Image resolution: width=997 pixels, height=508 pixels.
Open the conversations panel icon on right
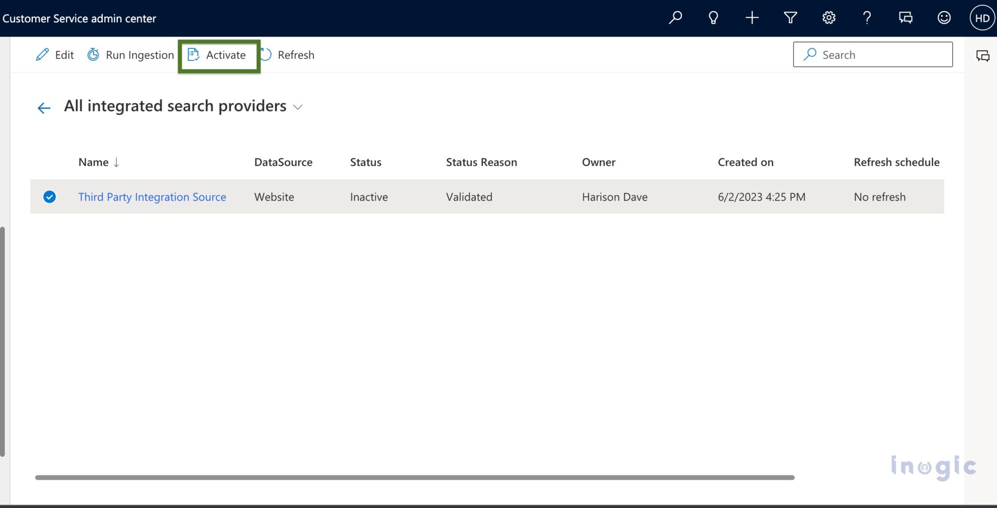983,55
